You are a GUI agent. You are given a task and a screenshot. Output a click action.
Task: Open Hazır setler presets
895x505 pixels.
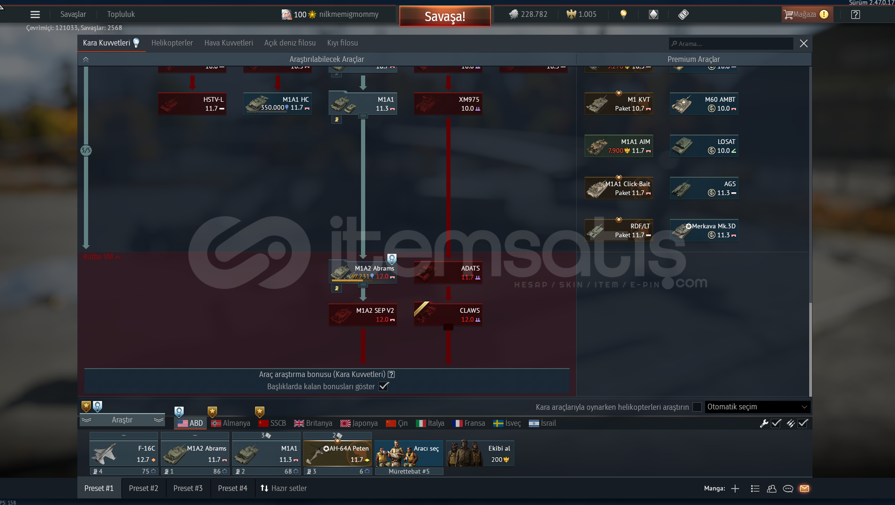point(284,489)
